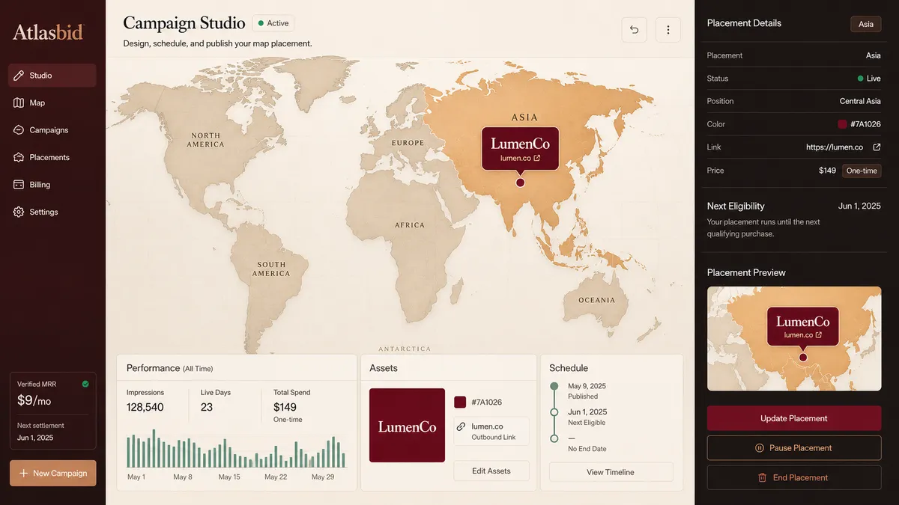Click the Pause Placement button
Screen dimensions: 899x505
point(794,448)
